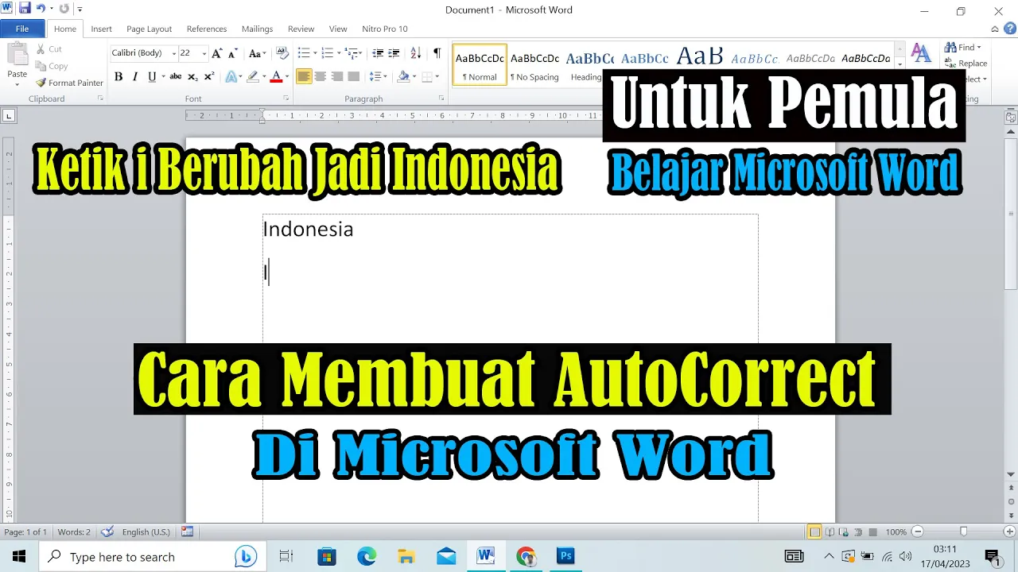Toggle show paragraph marks
The image size is (1018, 572).
click(x=437, y=53)
